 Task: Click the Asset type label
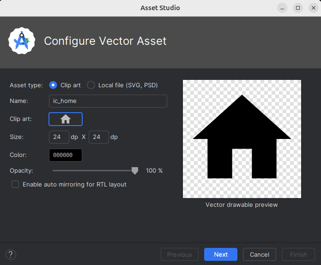[26, 85]
